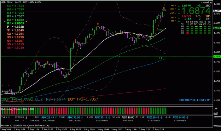Click the green 1.6803 price tag on scale
Screen dimensions: 221x131
pos(217,57)
